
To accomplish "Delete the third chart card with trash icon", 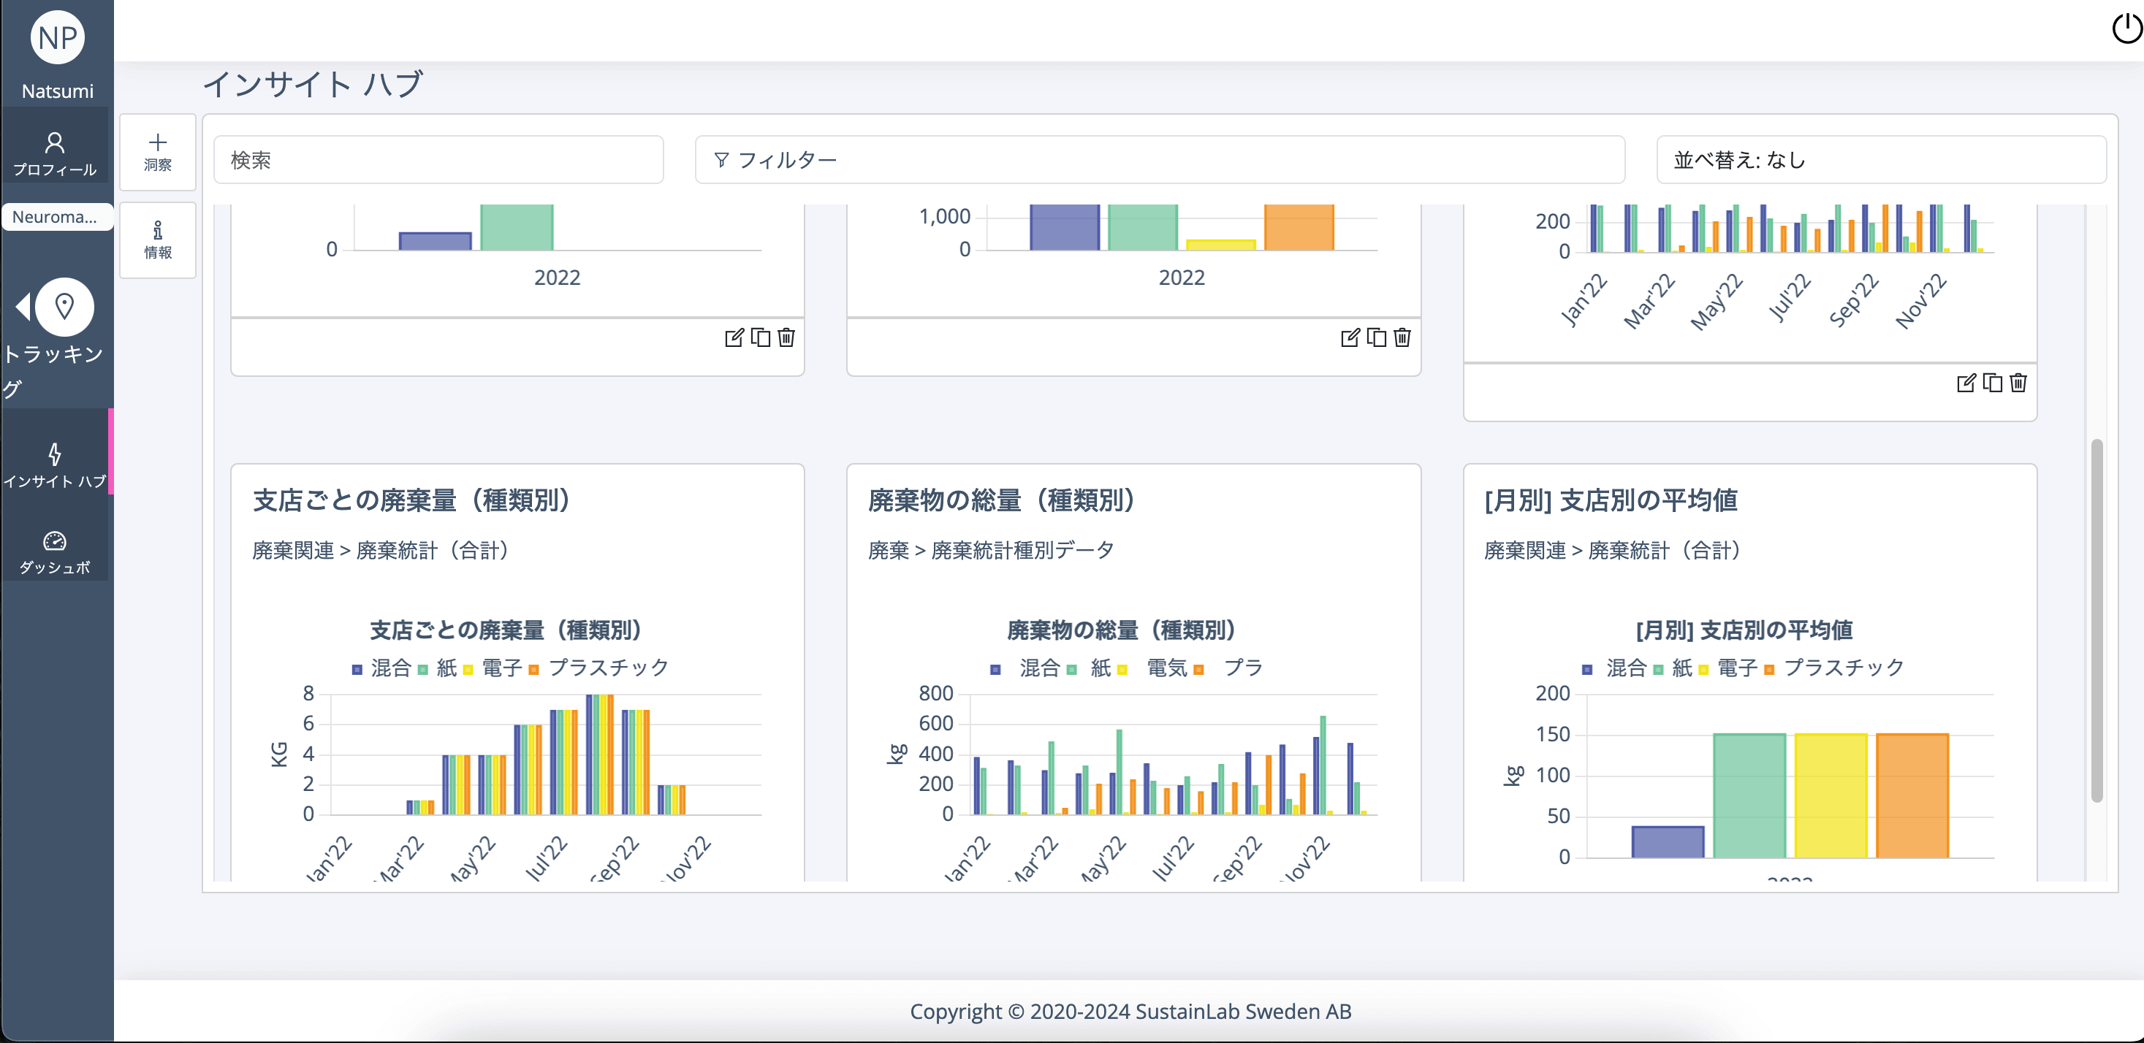I will coord(2018,383).
